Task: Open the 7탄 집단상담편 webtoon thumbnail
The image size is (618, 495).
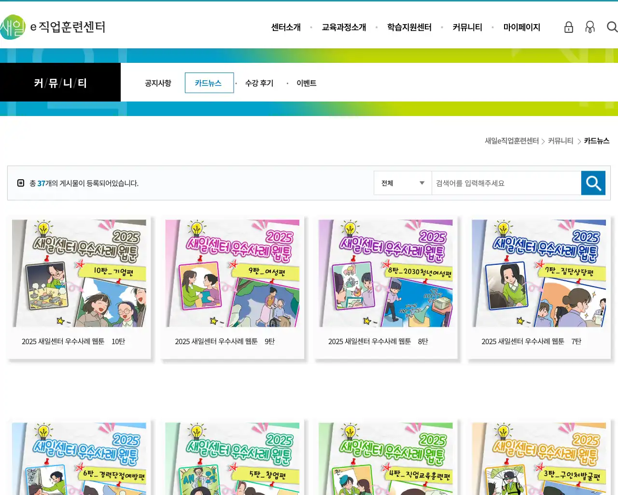Action: pos(539,274)
